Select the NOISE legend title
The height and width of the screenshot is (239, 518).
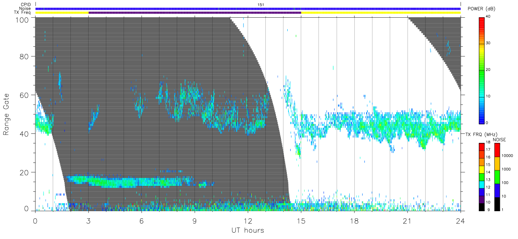tap(499, 139)
